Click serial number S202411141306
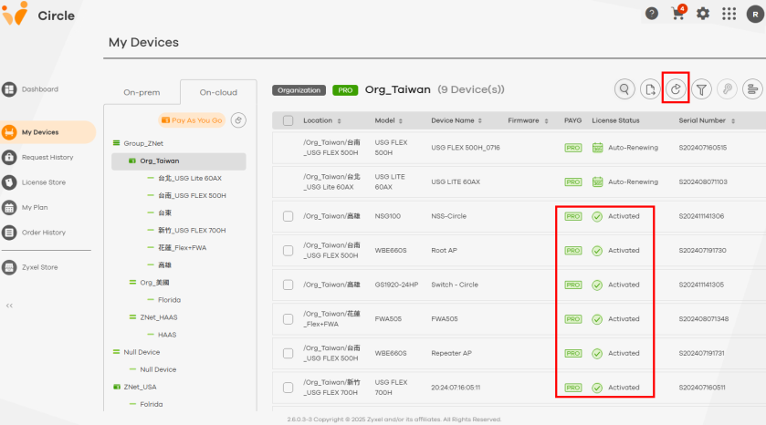 coord(701,216)
